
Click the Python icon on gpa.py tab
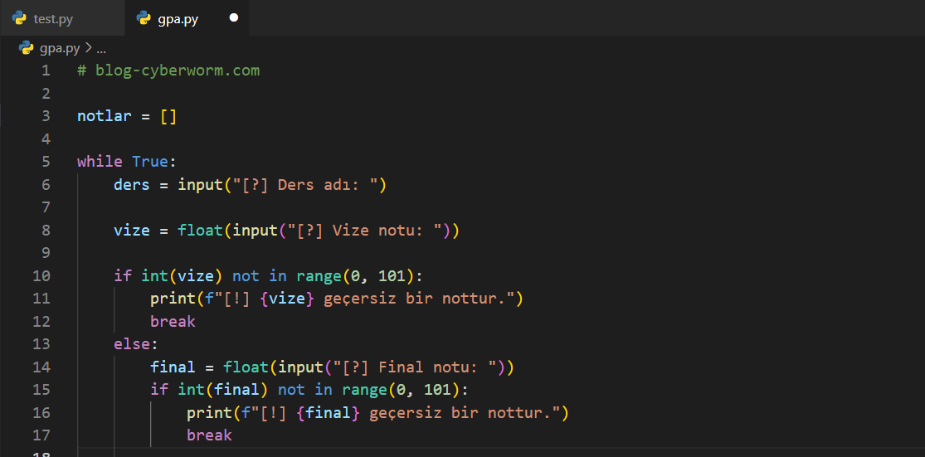(144, 18)
